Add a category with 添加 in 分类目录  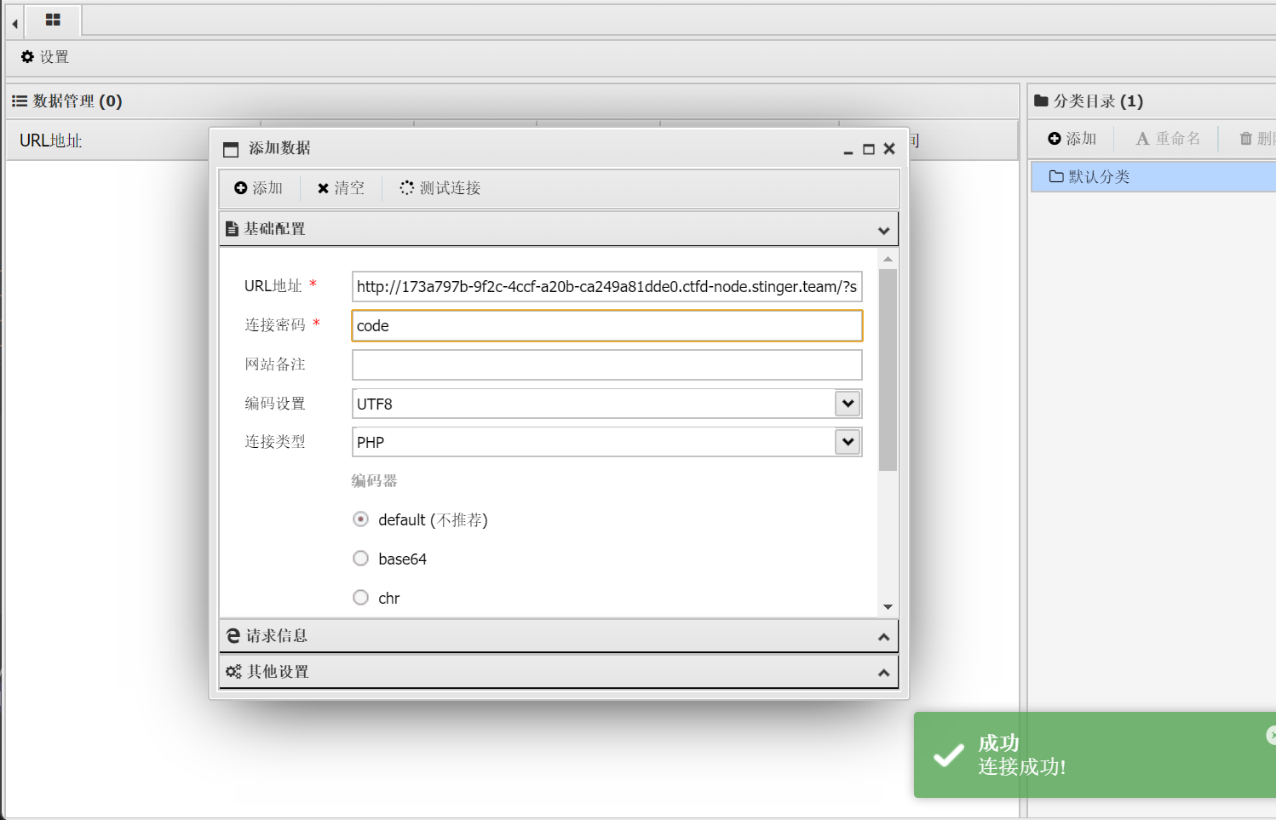coord(1072,139)
